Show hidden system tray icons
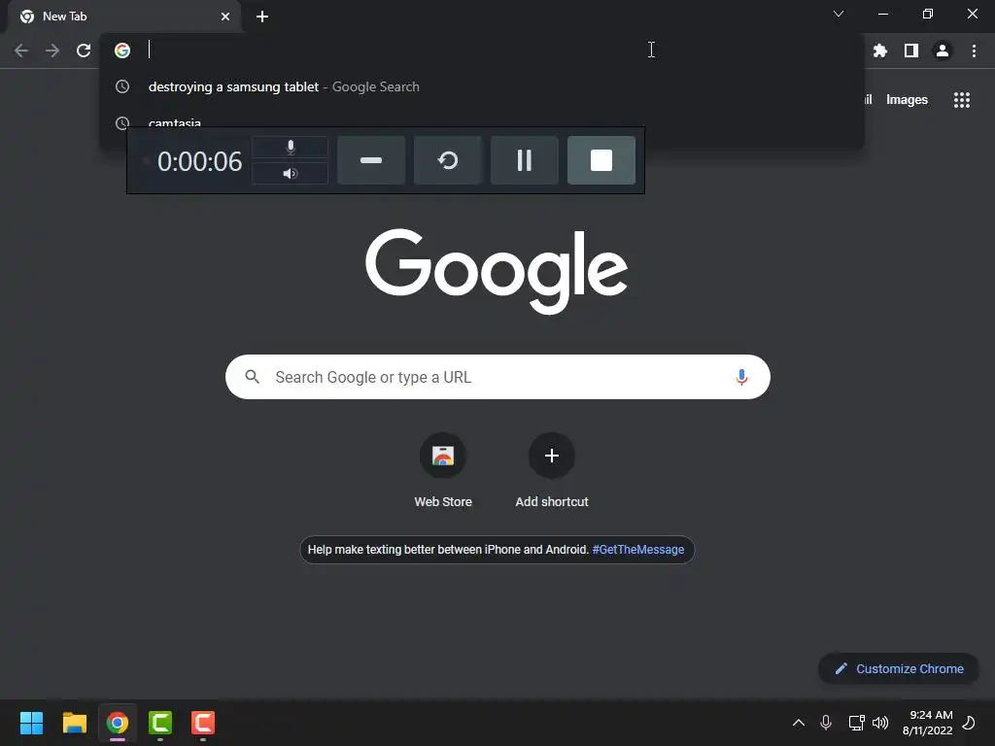The height and width of the screenshot is (746, 995). [x=799, y=723]
